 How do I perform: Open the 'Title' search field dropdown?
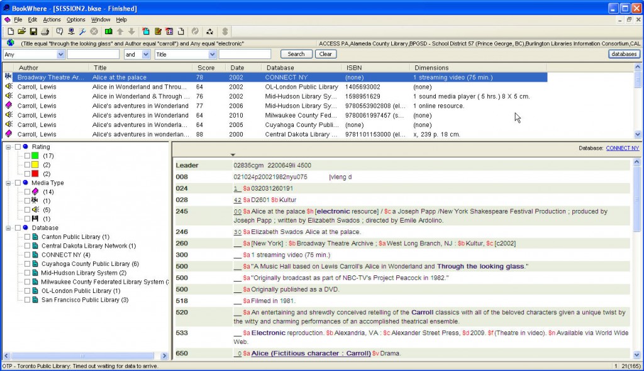click(212, 54)
